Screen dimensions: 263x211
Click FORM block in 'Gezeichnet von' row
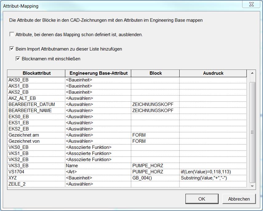155,141
